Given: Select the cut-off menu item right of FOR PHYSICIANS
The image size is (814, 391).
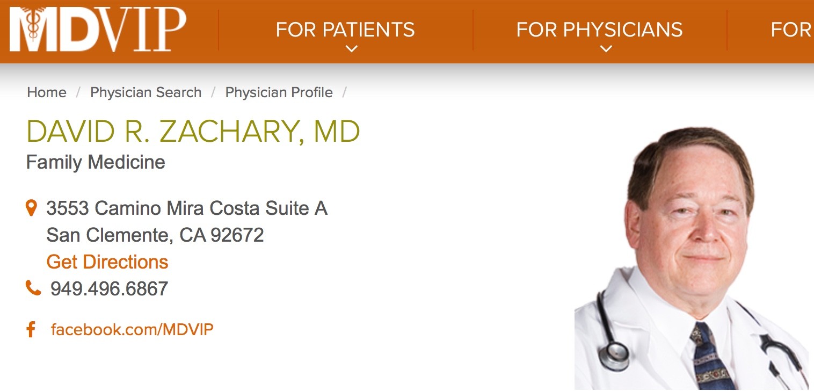Looking at the screenshot, I should (791, 30).
